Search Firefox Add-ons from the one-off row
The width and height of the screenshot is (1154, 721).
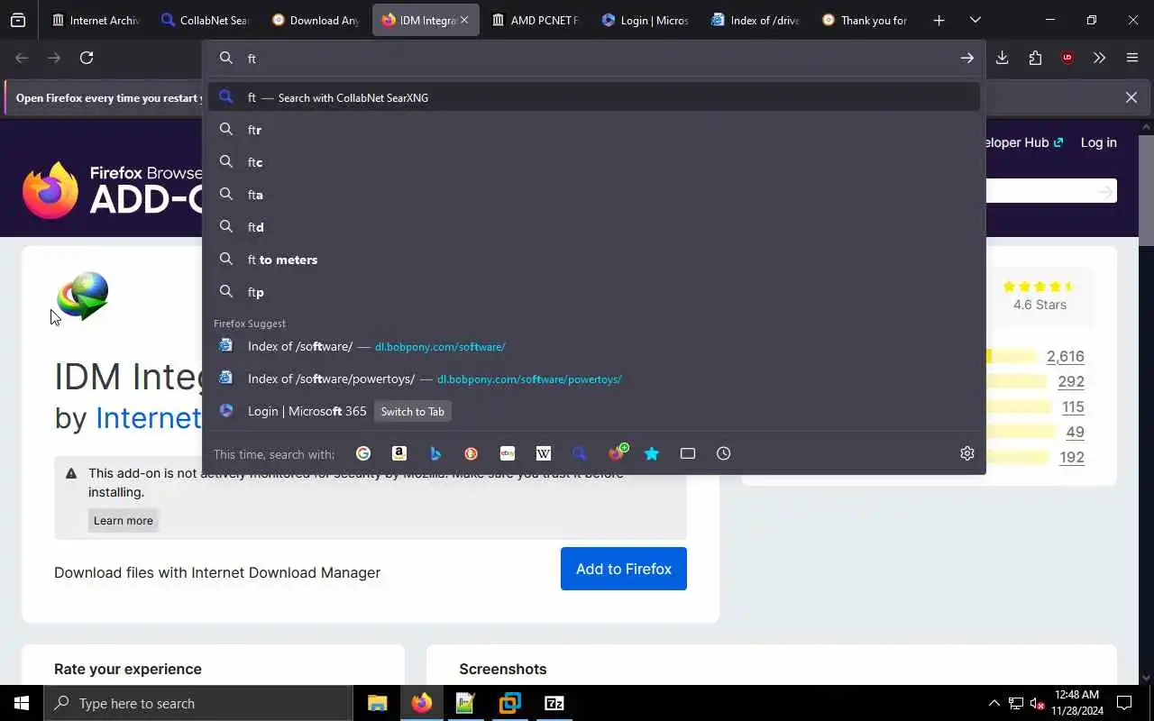pyautogui.click(x=617, y=453)
